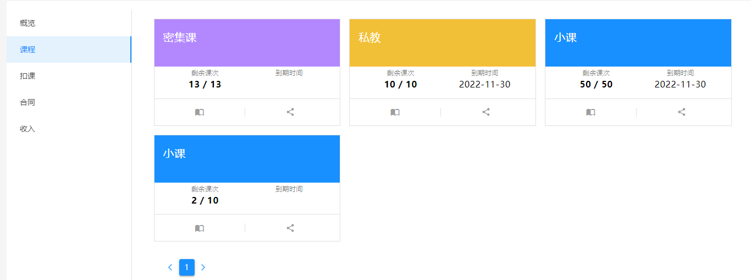Open the 概览 sidebar menu item
This screenshot has height=280, width=751.
27,23
